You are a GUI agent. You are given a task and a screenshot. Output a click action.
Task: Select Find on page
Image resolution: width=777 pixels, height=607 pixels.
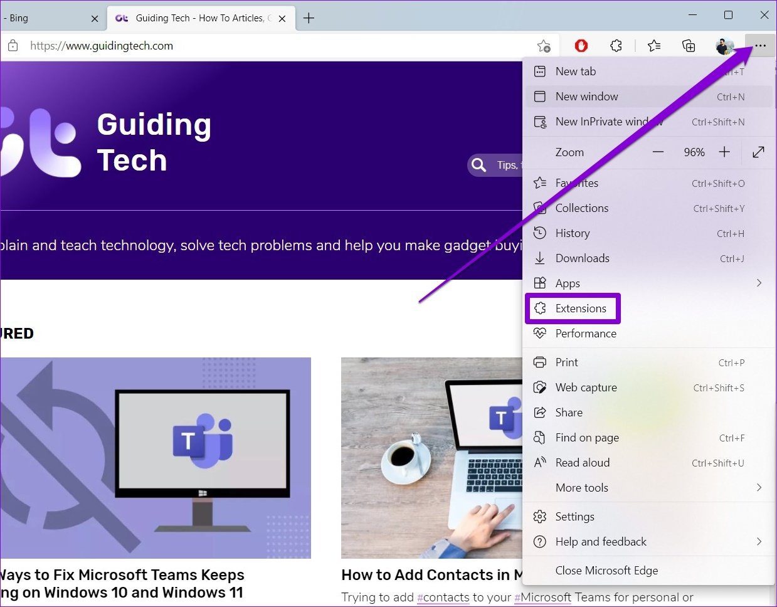pyautogui.click(x=649, y=438)
